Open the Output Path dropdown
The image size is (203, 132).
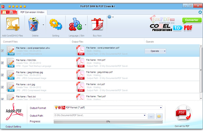point(144,115)
